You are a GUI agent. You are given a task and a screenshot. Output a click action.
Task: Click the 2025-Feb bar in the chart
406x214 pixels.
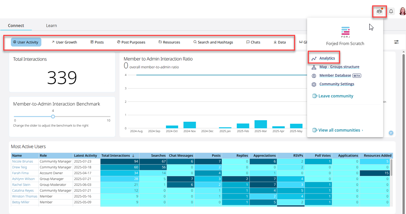pos(243,126)
